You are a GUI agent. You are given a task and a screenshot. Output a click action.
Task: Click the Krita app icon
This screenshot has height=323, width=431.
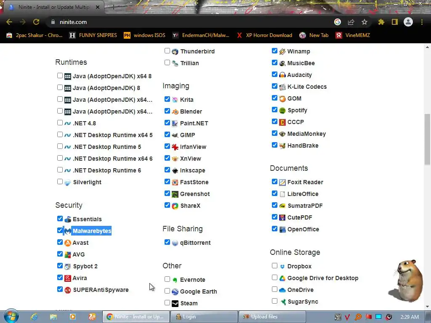(175, 100)
